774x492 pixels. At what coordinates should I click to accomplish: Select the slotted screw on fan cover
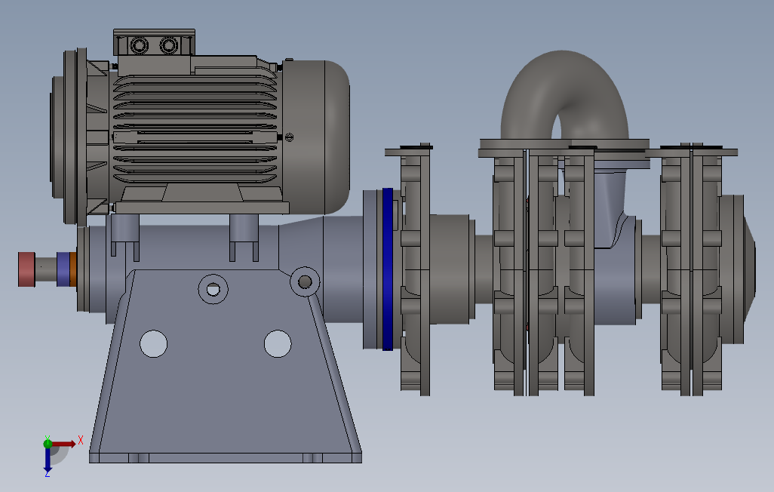(289, 137)
